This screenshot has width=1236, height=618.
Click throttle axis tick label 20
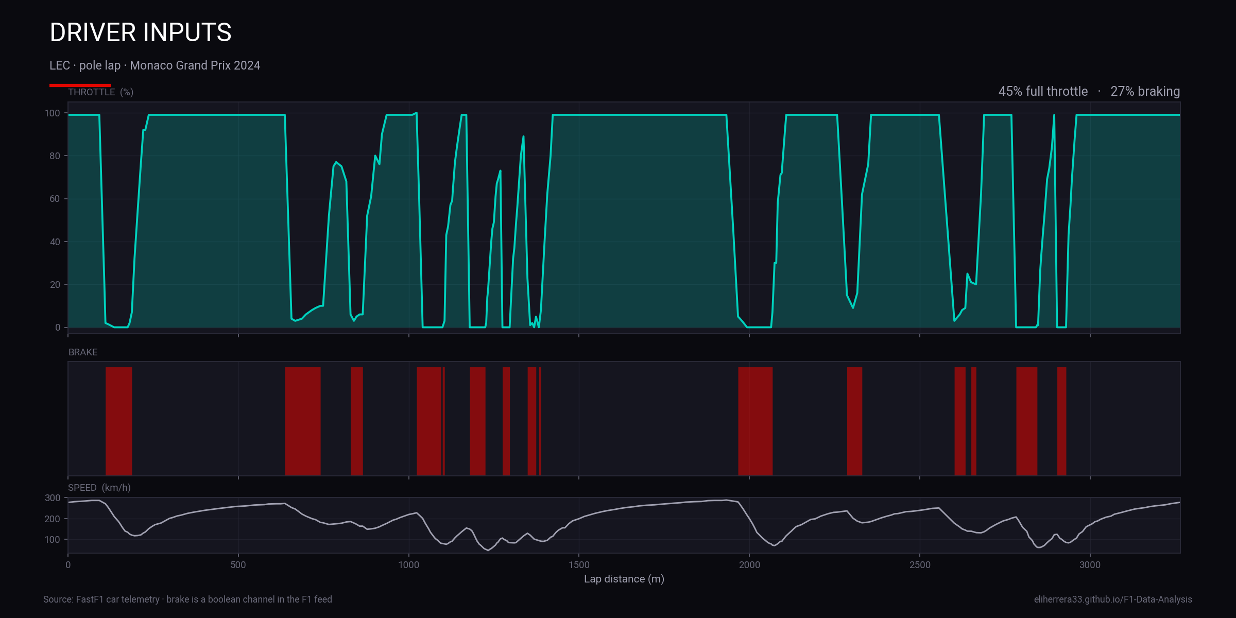click(x=55, y=285)
